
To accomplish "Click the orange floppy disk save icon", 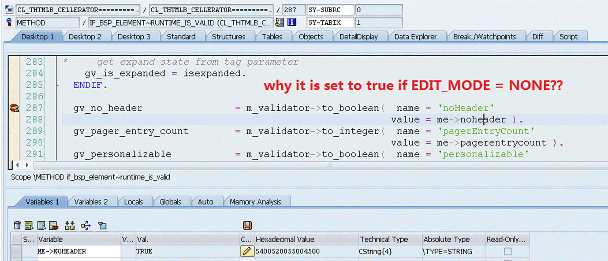I will coord(247,225).
